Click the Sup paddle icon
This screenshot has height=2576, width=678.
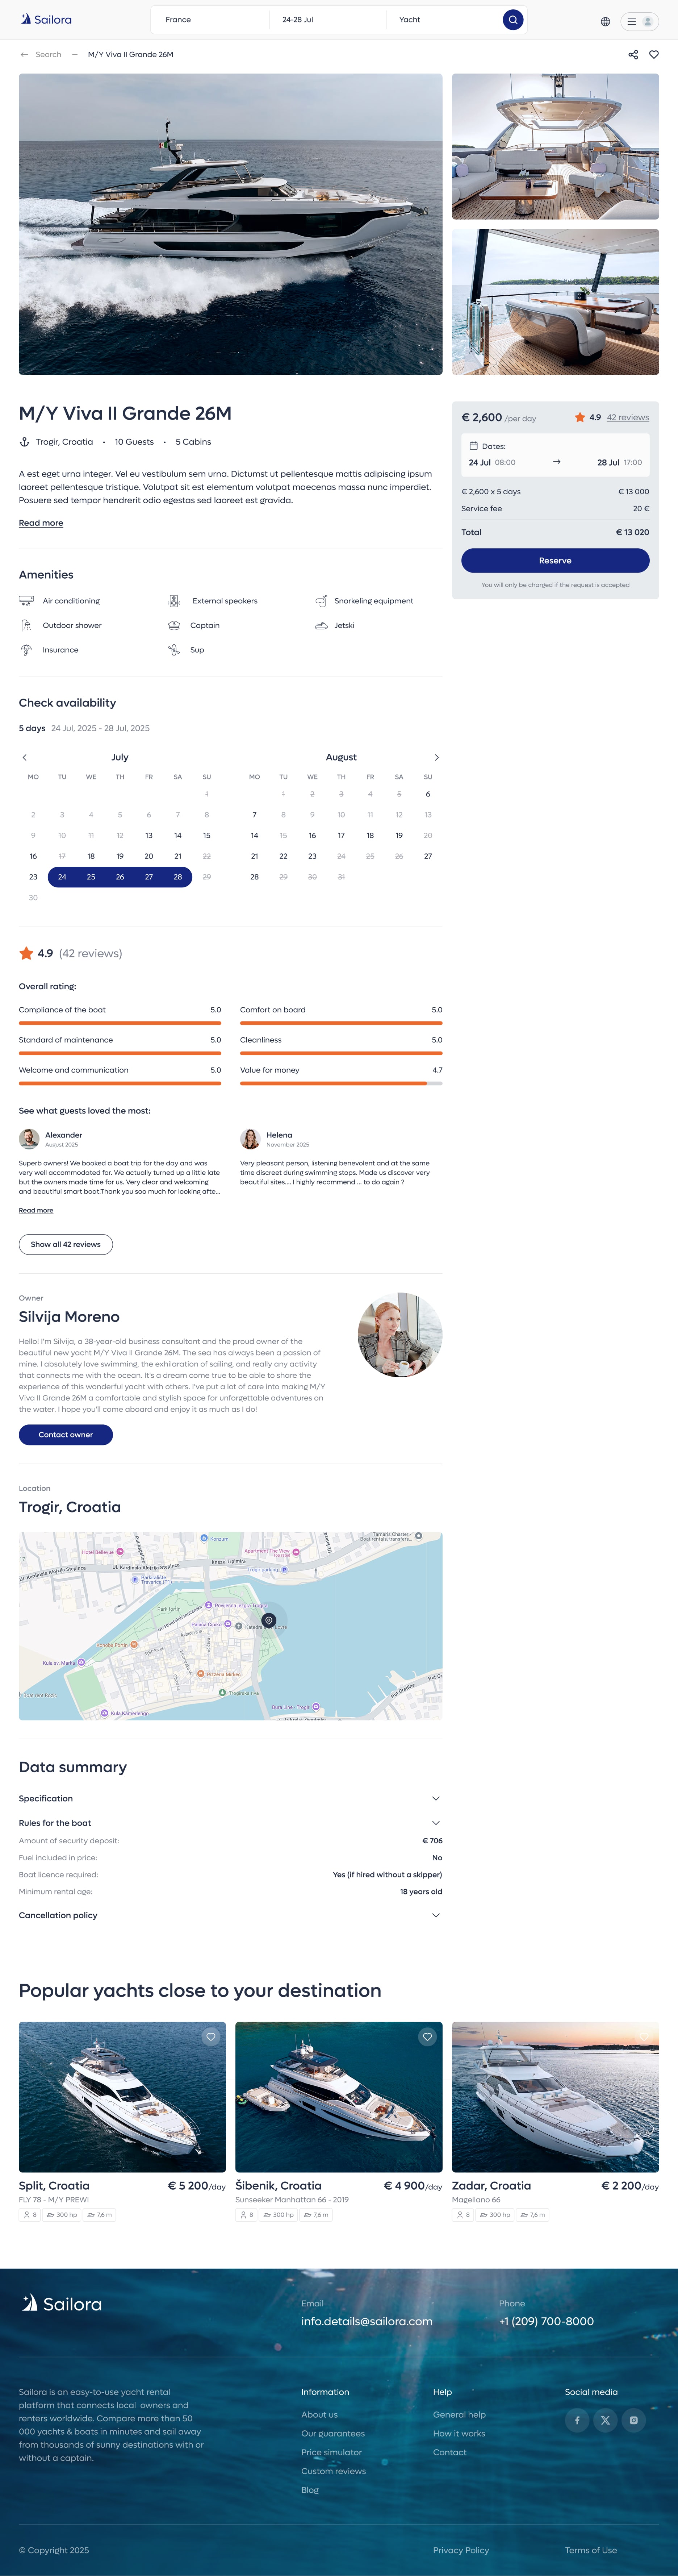pyautogui.click(x=174, y=650)
